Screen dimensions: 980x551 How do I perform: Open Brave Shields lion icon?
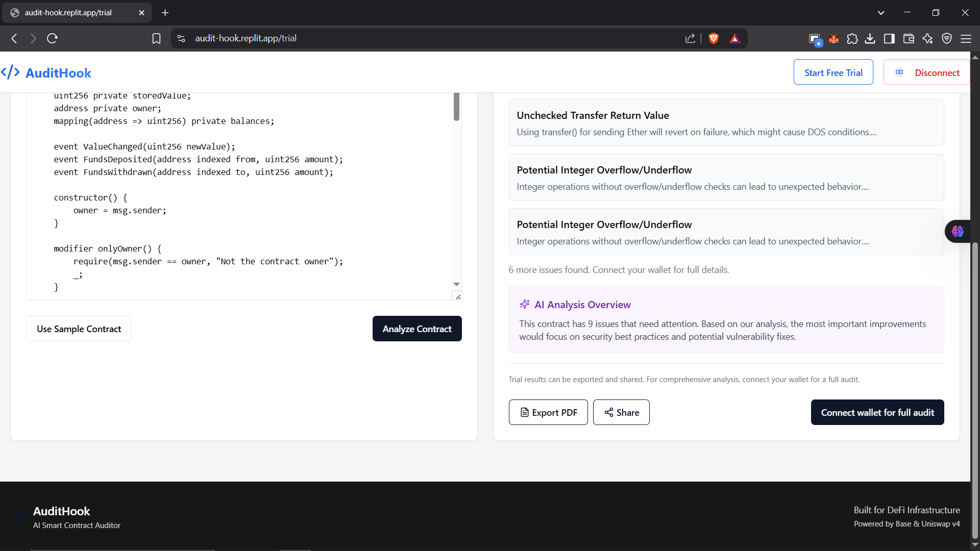tap(714, 38)
